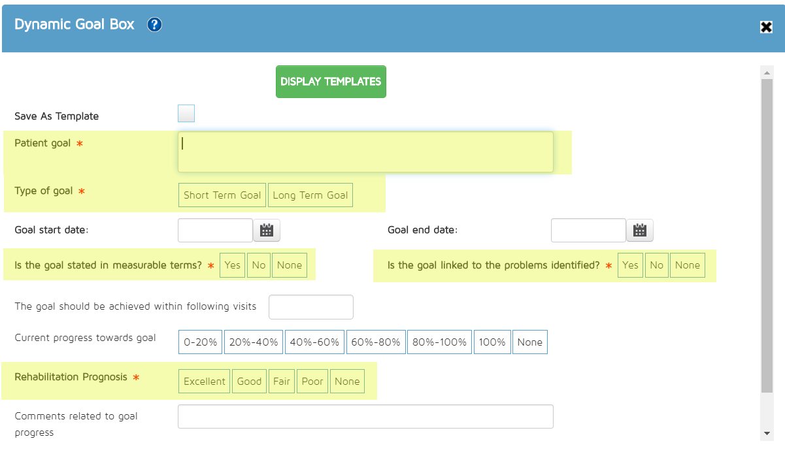Tick the Save As Template checkbox
Image resolution: width=785 pixels, height=456 pixels.
click(186, 114)
